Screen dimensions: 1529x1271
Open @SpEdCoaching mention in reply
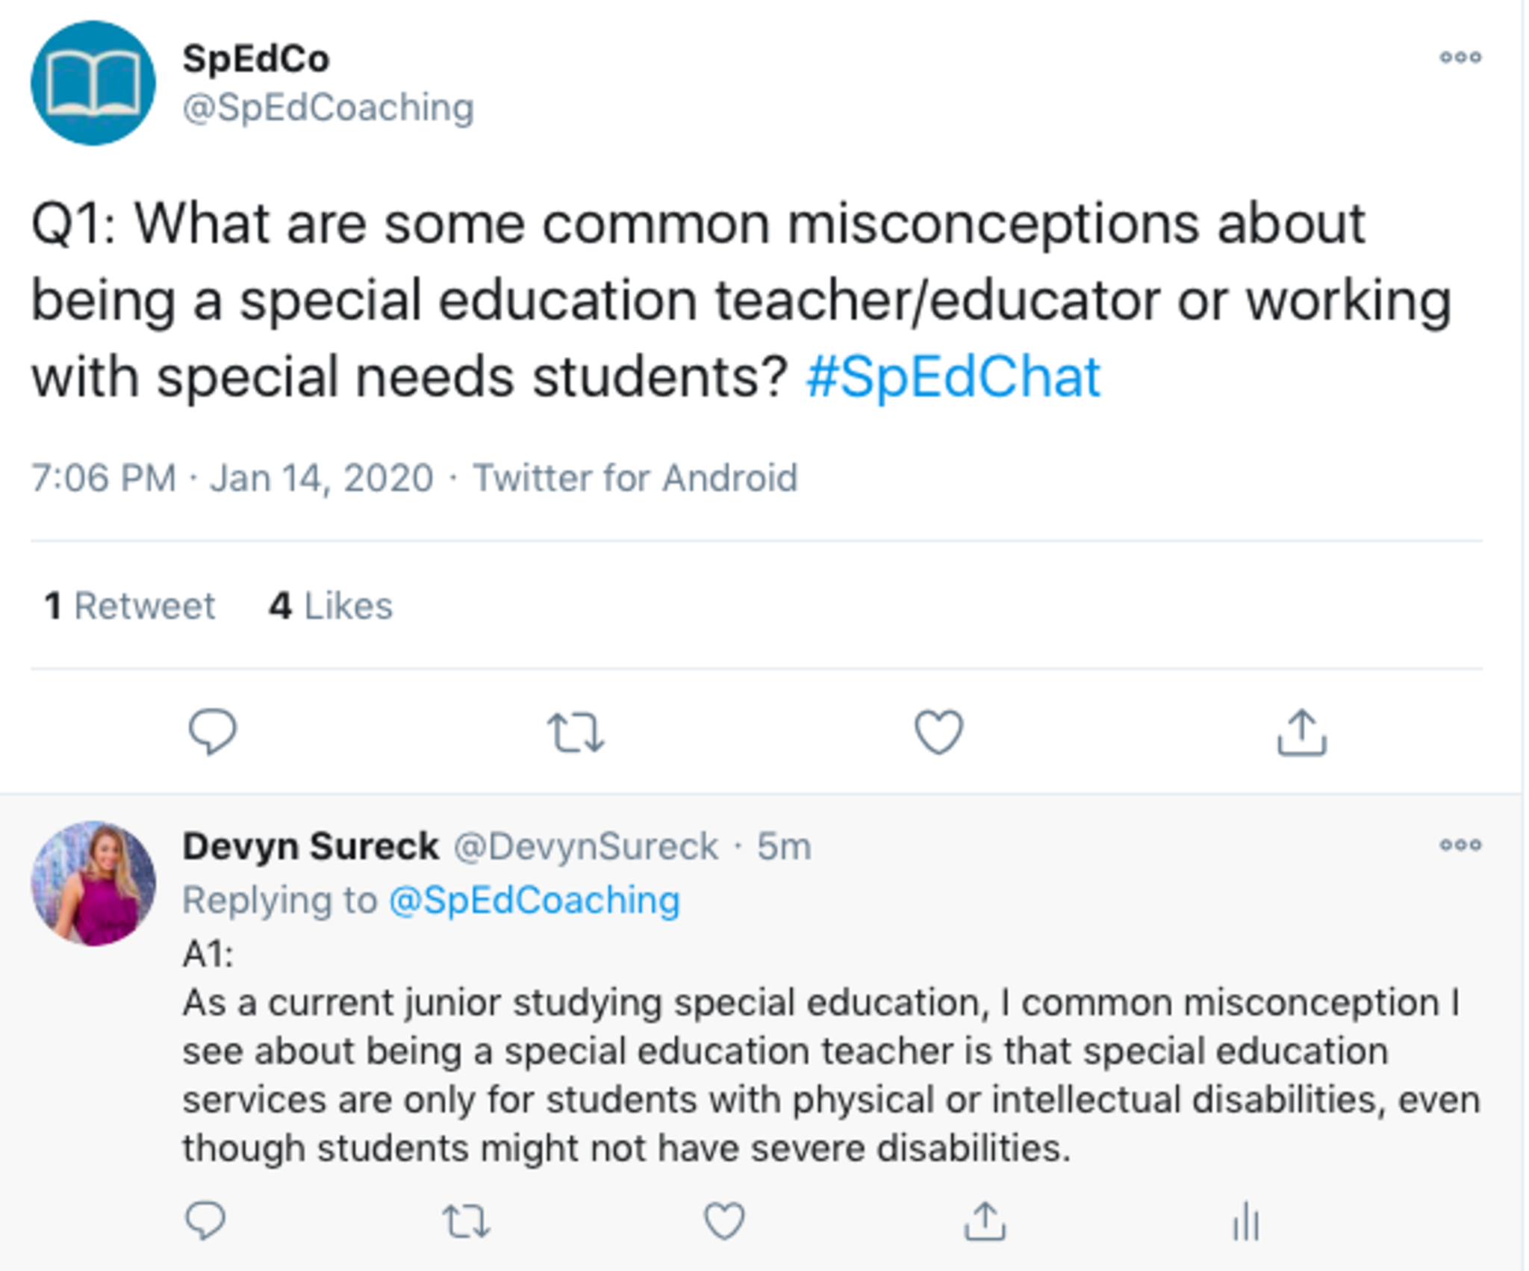(x=535, y=901)
